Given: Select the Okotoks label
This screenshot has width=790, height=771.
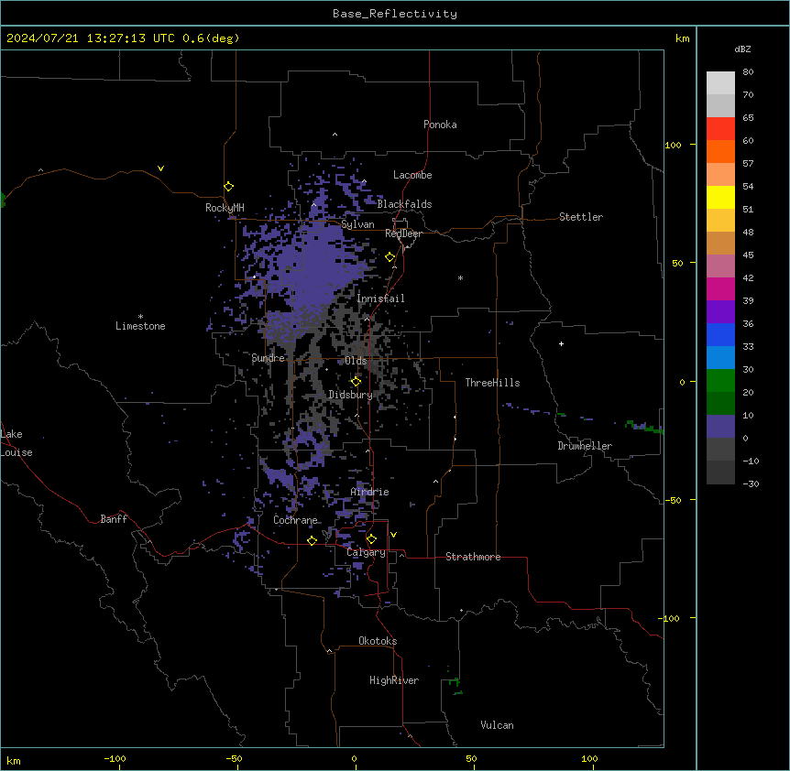Looking at the screenshot, I should click(378, 641).
